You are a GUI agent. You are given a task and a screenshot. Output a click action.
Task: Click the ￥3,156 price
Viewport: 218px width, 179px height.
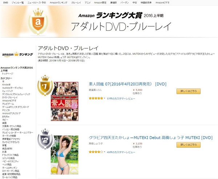click(x=137, y=143)
